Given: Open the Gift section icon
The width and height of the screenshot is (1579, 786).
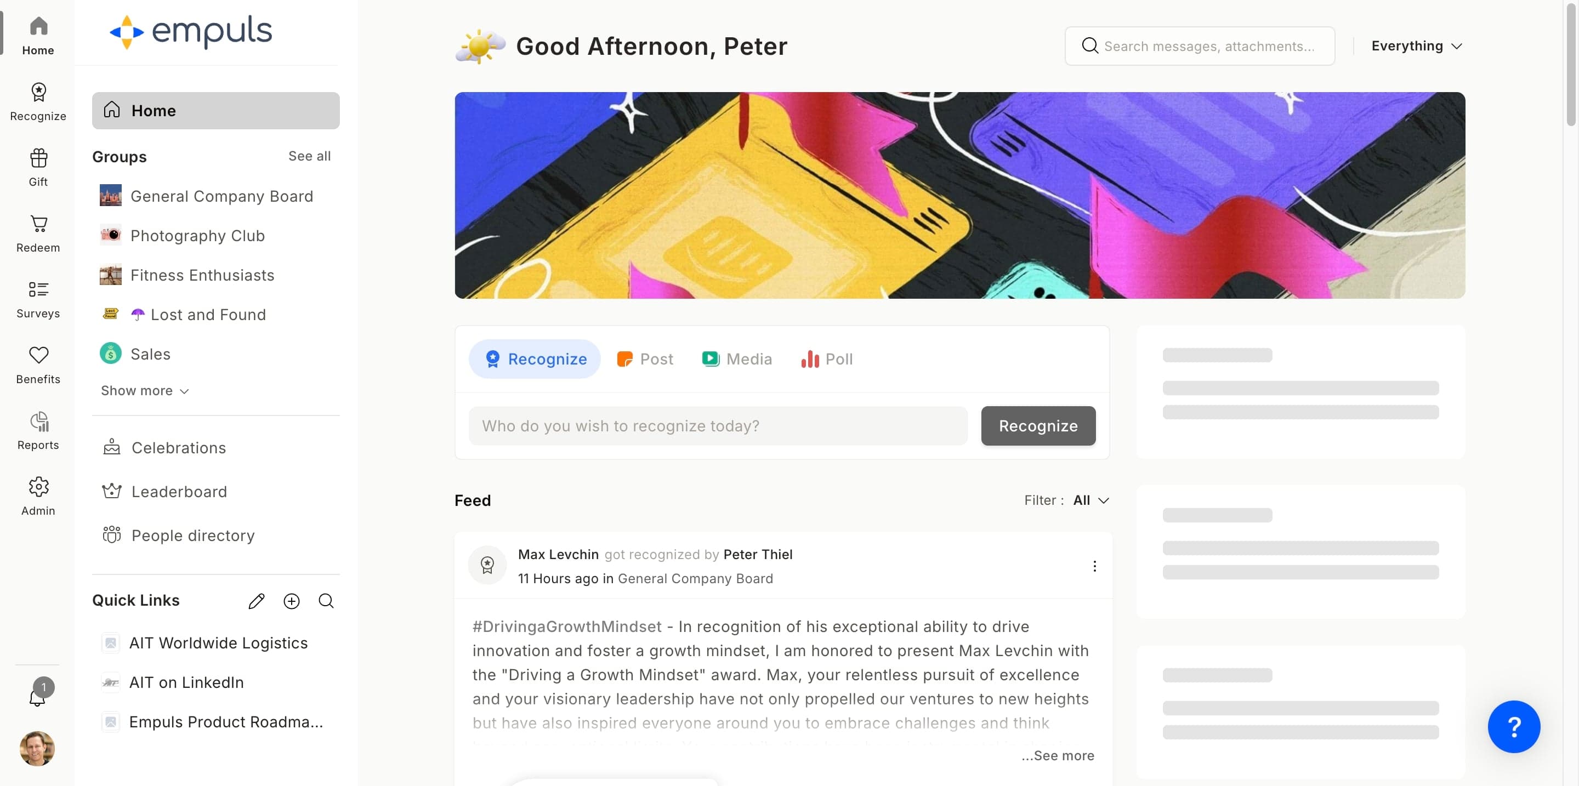Looking at the screenshot, I should [38, 158].
